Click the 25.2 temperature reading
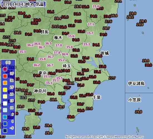This screenshot has height=139, width=153. 55,26
